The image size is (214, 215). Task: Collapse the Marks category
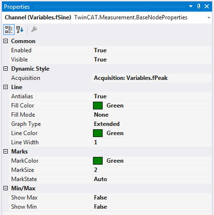tap(6, 152)
